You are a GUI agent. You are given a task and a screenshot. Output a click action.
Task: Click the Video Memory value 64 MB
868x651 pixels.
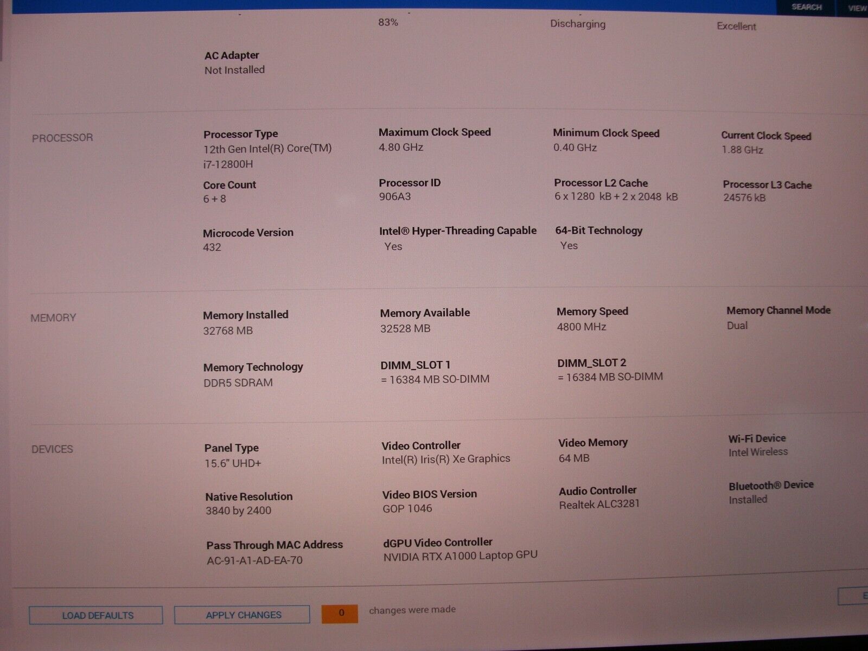(574, 458)
